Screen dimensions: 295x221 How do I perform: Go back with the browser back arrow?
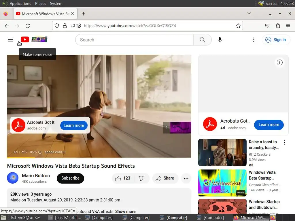[x=7, y=26]
